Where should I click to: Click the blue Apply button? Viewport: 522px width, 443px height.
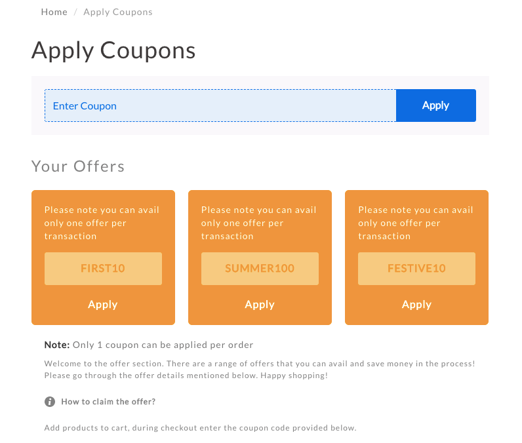coord(436,106)
